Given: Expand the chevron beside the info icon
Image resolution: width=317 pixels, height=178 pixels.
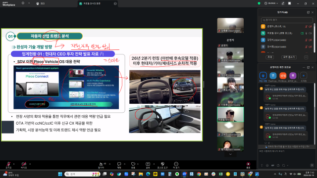Looking at the screenshot, I should pyautogui.click(x=29, y=3).
